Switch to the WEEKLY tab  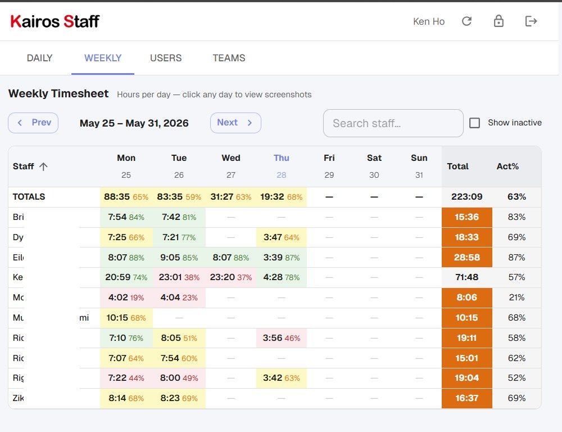(103, 58)
